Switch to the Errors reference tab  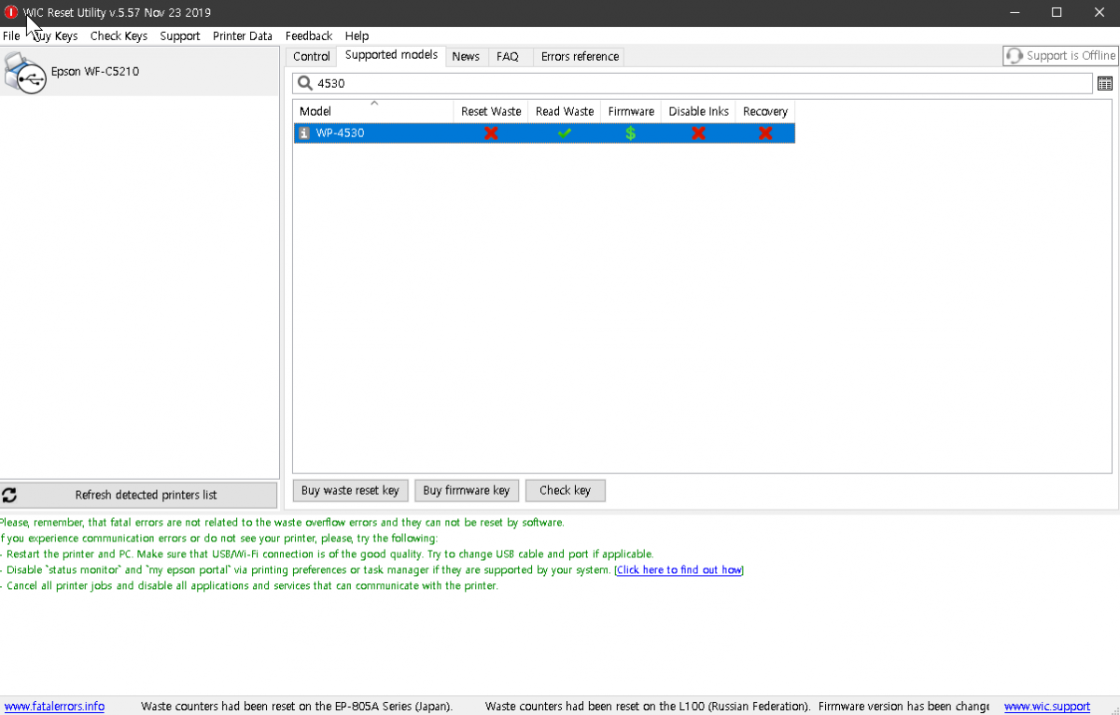pyautogui.click(x=580, y=57)
